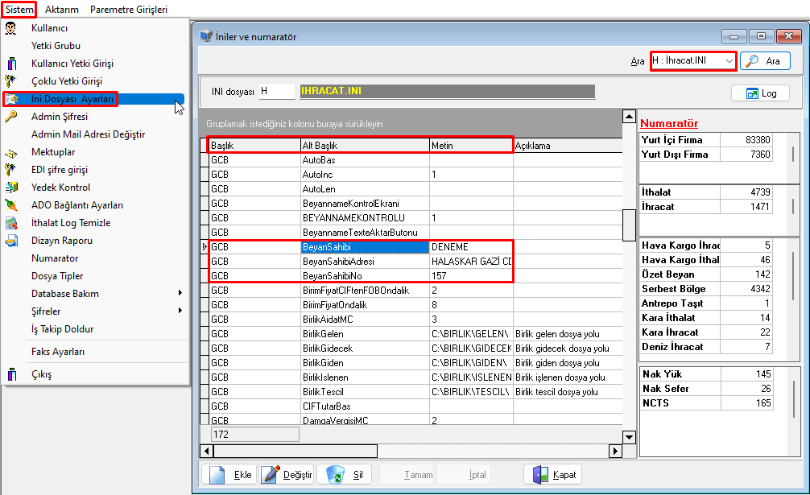The height and width of the screenshot is (495, 810).
Task: Select the BeyanSahibi row cell
Action: 365,247
